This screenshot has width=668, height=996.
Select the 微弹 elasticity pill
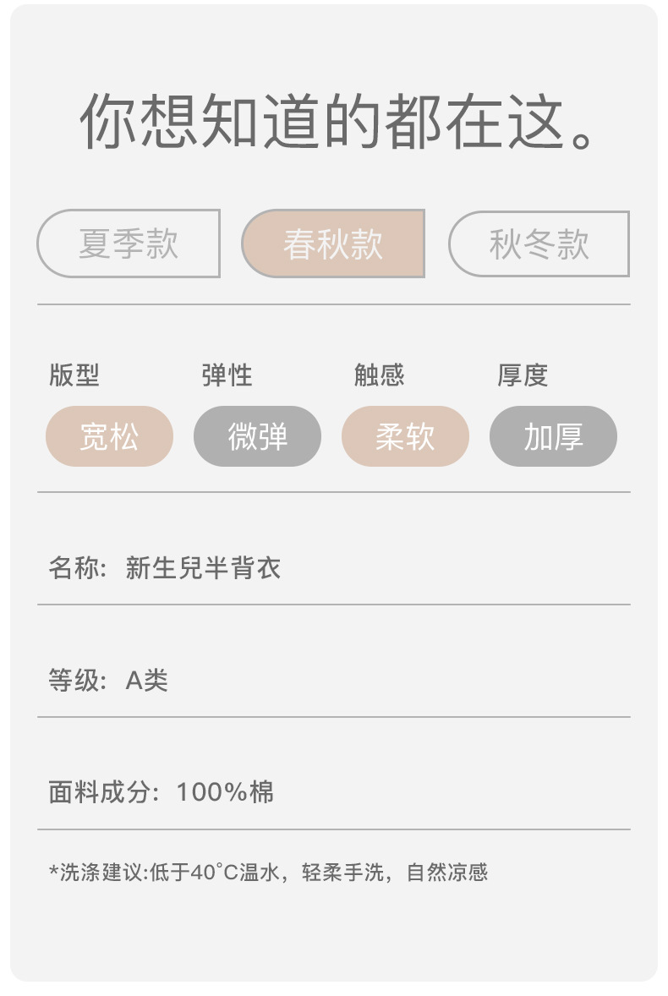[257, 436]
